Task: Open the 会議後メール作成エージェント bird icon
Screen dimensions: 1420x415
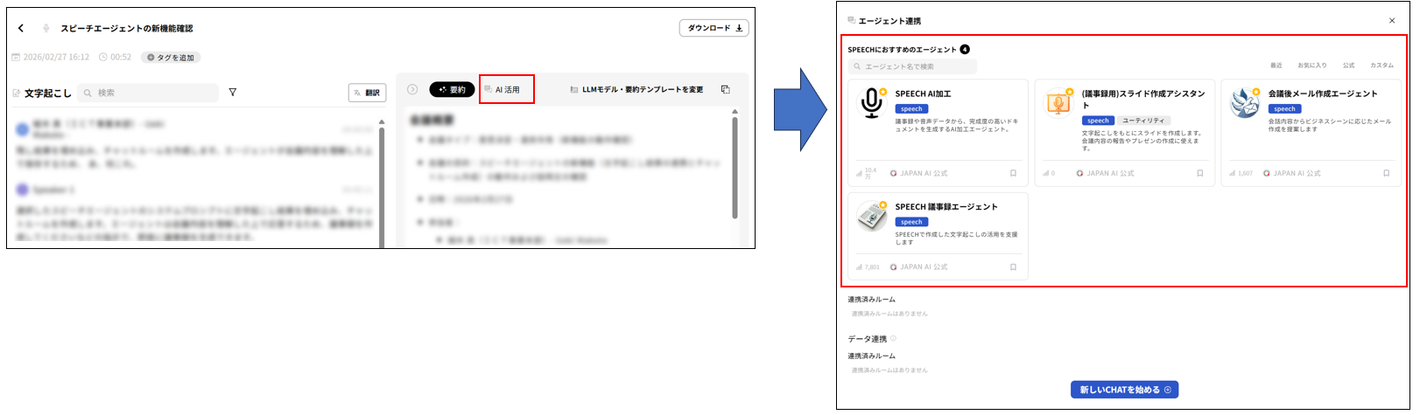Action: click(x=1244, y=103)
